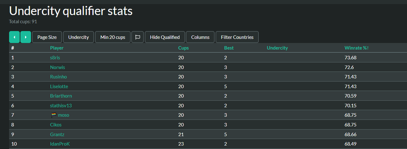Viewport: 407px width, 149px height.
Task: Toggle the flag icon button
Action: pos(138,37)
